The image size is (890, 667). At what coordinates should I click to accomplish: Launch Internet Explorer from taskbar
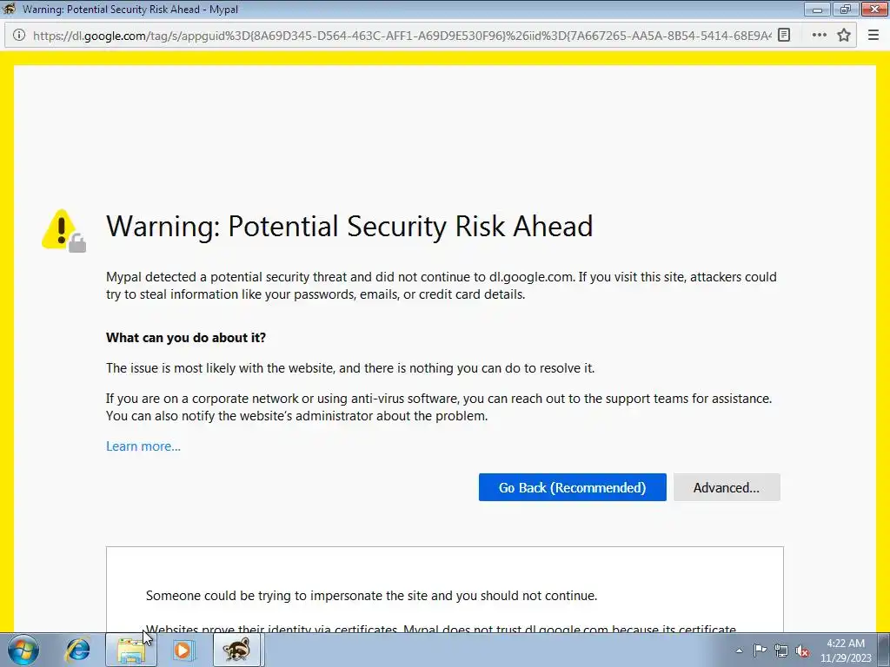(x=77, y=650)
